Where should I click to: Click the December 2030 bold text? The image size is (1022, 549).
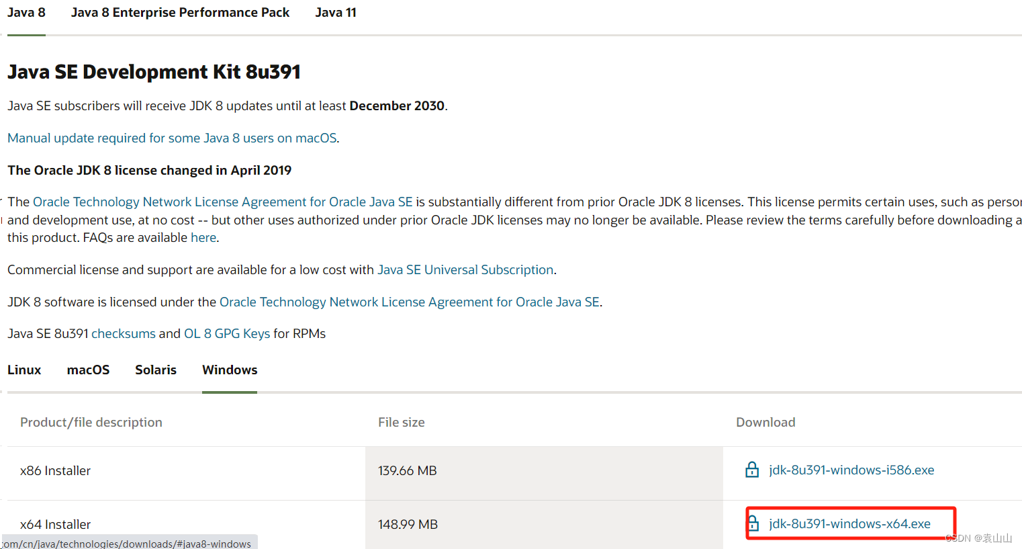[397, 105]
